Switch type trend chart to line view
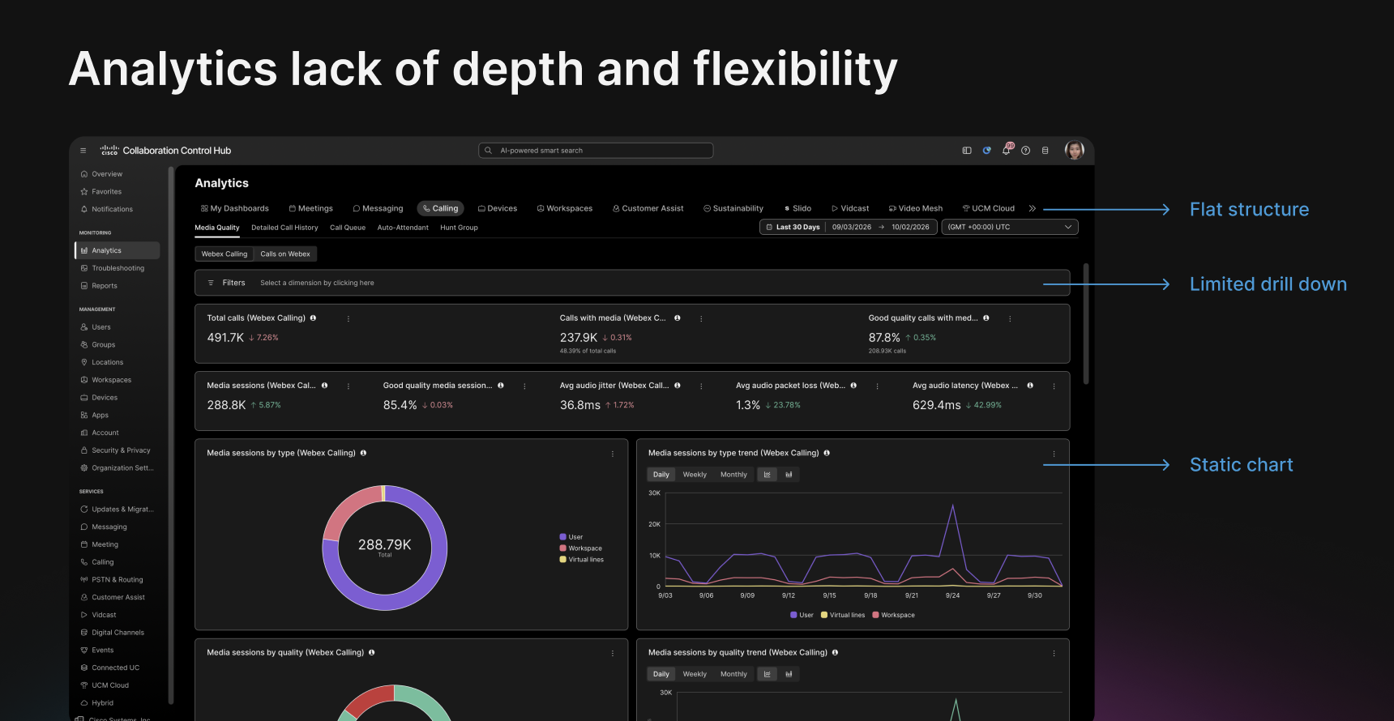 coord(768,475)
